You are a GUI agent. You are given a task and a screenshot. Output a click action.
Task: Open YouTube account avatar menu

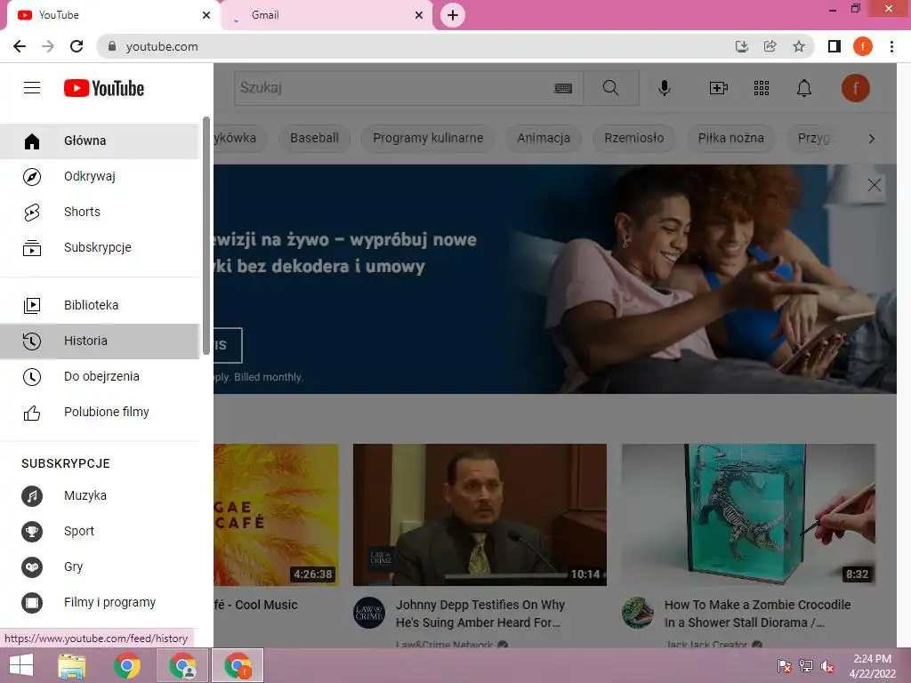pos(855,88)
